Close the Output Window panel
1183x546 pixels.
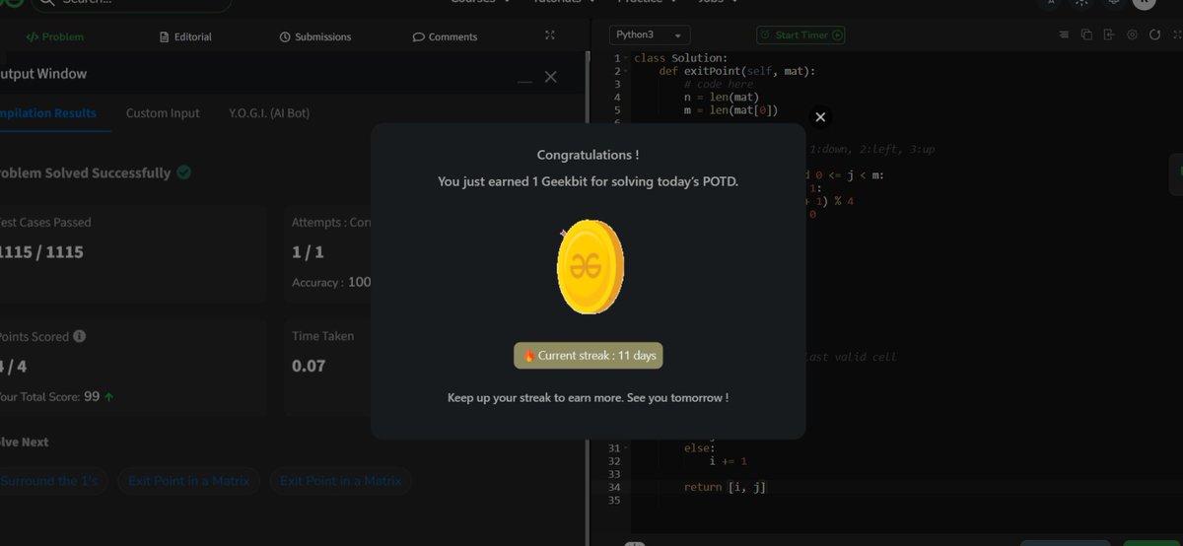(550, 77)
